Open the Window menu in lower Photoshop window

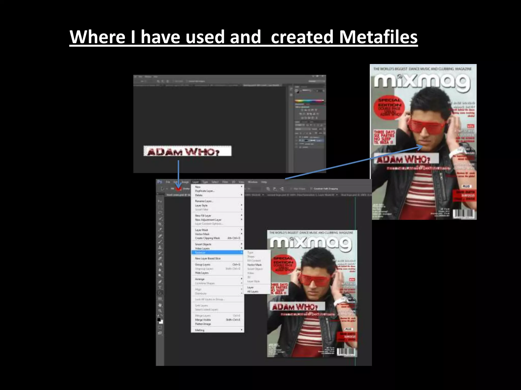pos(253,182)
